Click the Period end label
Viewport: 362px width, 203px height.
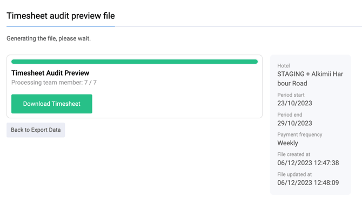(290, 114)
